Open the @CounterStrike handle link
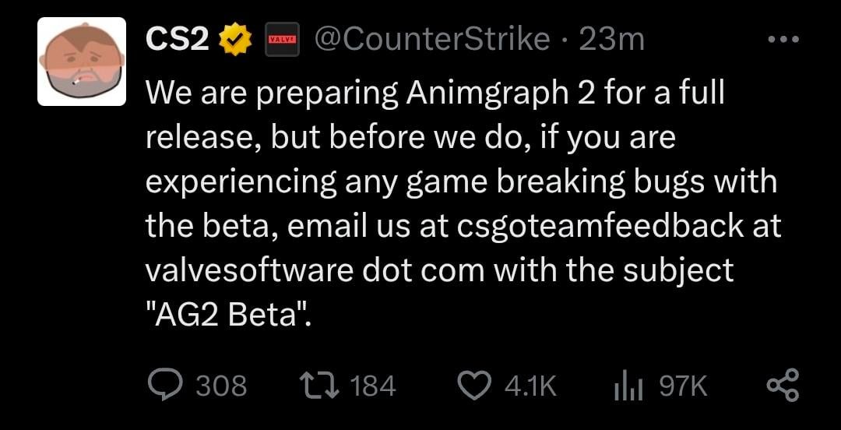Image resolution: width=841 pixels, height=430 pixels. coord(432,39)
